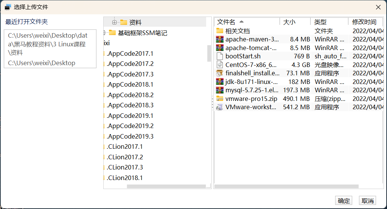Click the sh_auto_f... type cell
The height and width of the screenshot is (209, 387).
pos(331,56)
